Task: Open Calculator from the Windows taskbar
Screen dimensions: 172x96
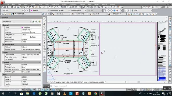Action: [x=59, y=94]
